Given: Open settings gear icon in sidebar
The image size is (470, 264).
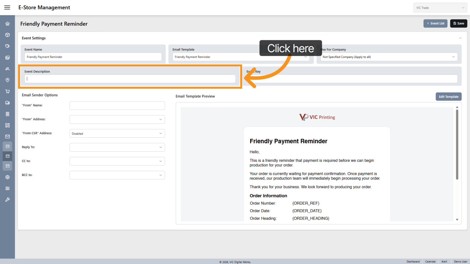Looking at the screenshot, I should tap(8, 177).
